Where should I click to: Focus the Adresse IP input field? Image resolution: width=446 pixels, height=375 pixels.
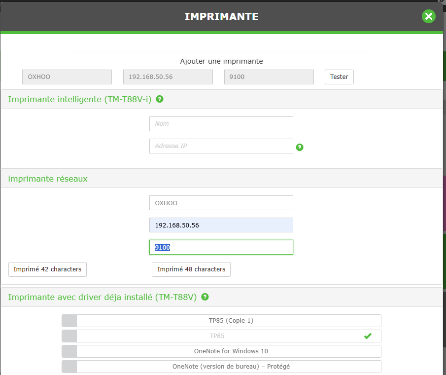coord(221,146)
